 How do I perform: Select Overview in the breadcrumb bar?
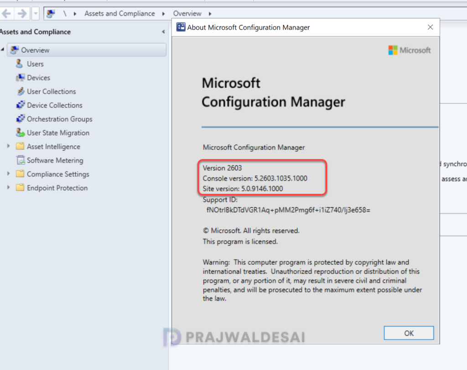187,13
